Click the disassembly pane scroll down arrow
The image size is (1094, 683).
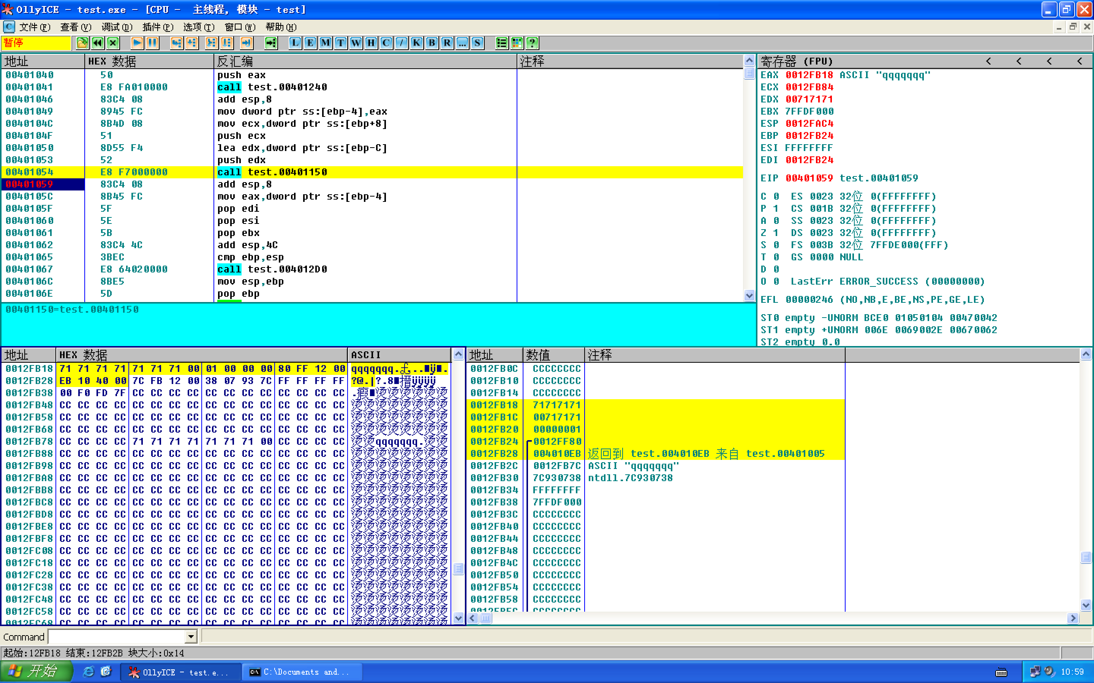[x=749, y=296]
